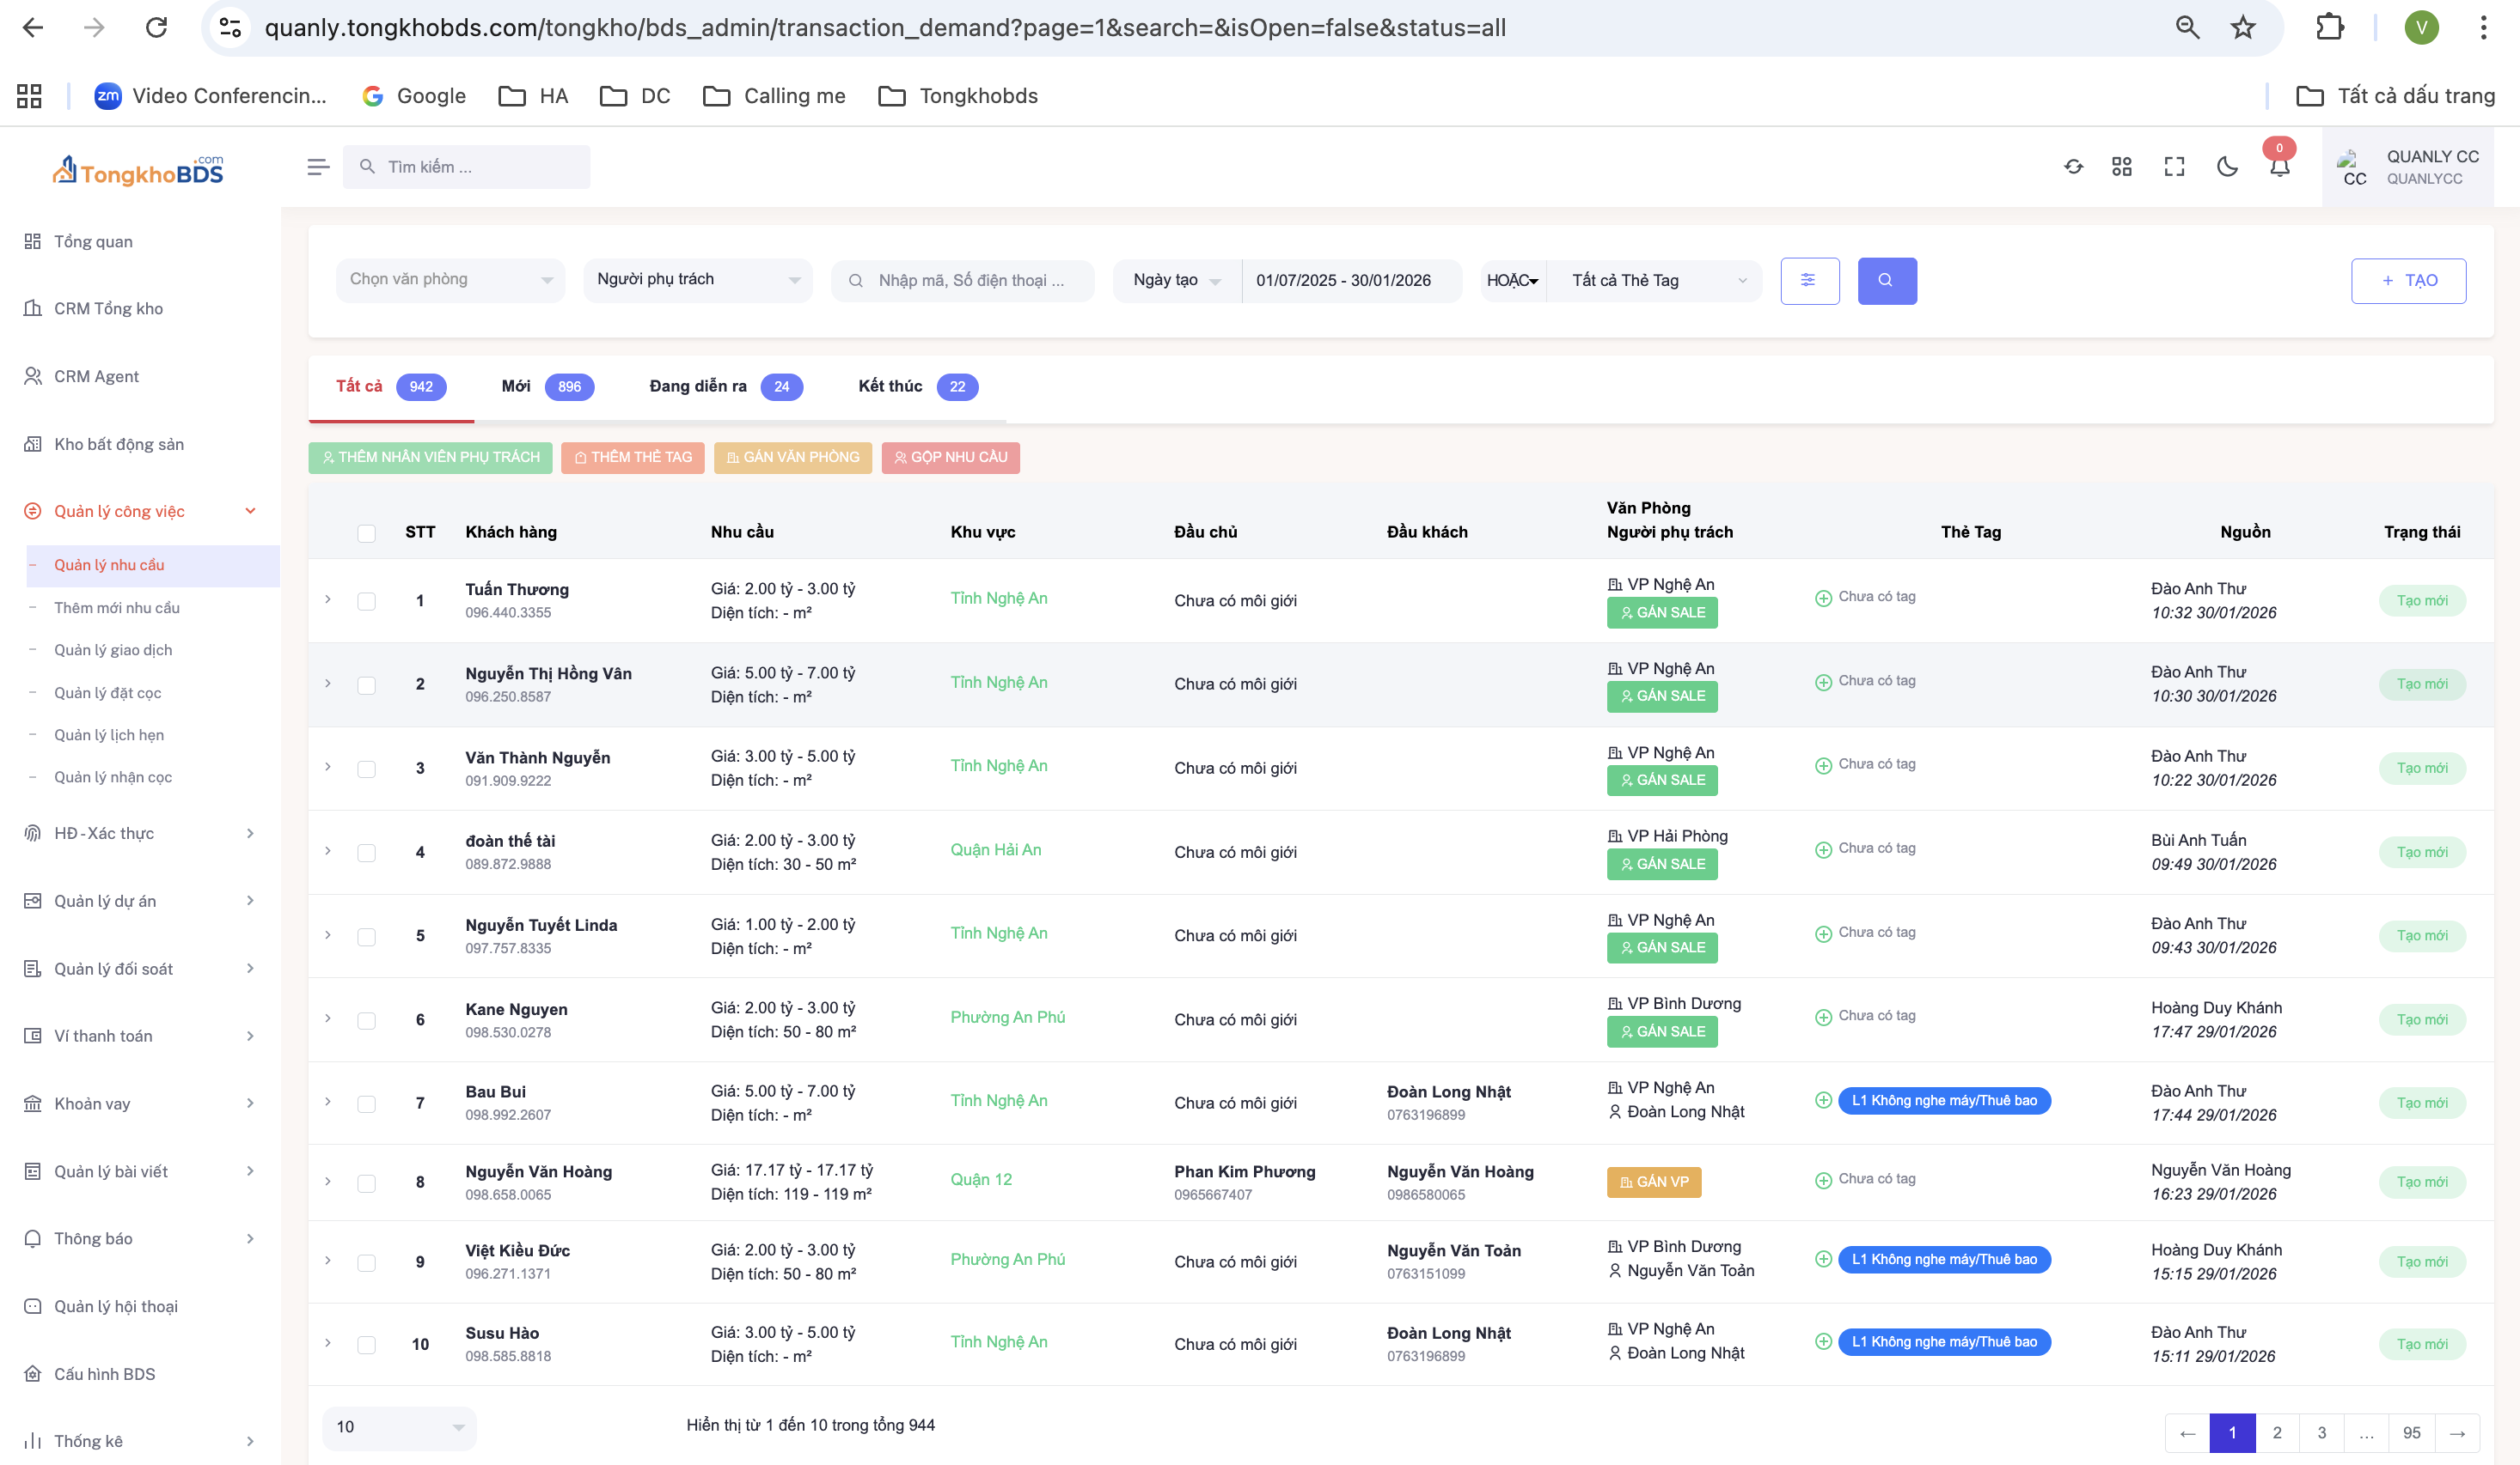Collapse sidebar with hamburger menu icon
Screen dimensions: 2520x1465
[318, 167]
